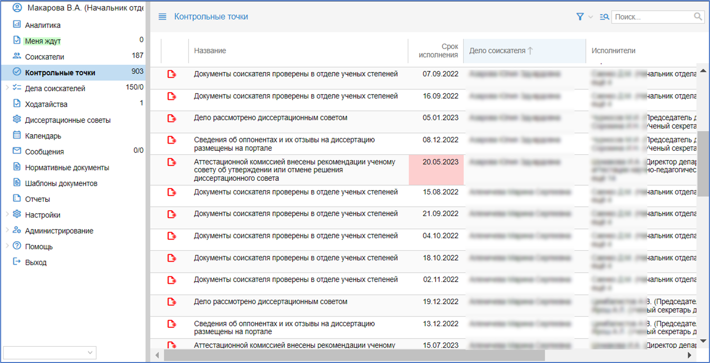The height and width of the screenshot is (363, 710).
Task: Click into the Поиск search field
Action: pyautogui.click(x=652, y=17)
